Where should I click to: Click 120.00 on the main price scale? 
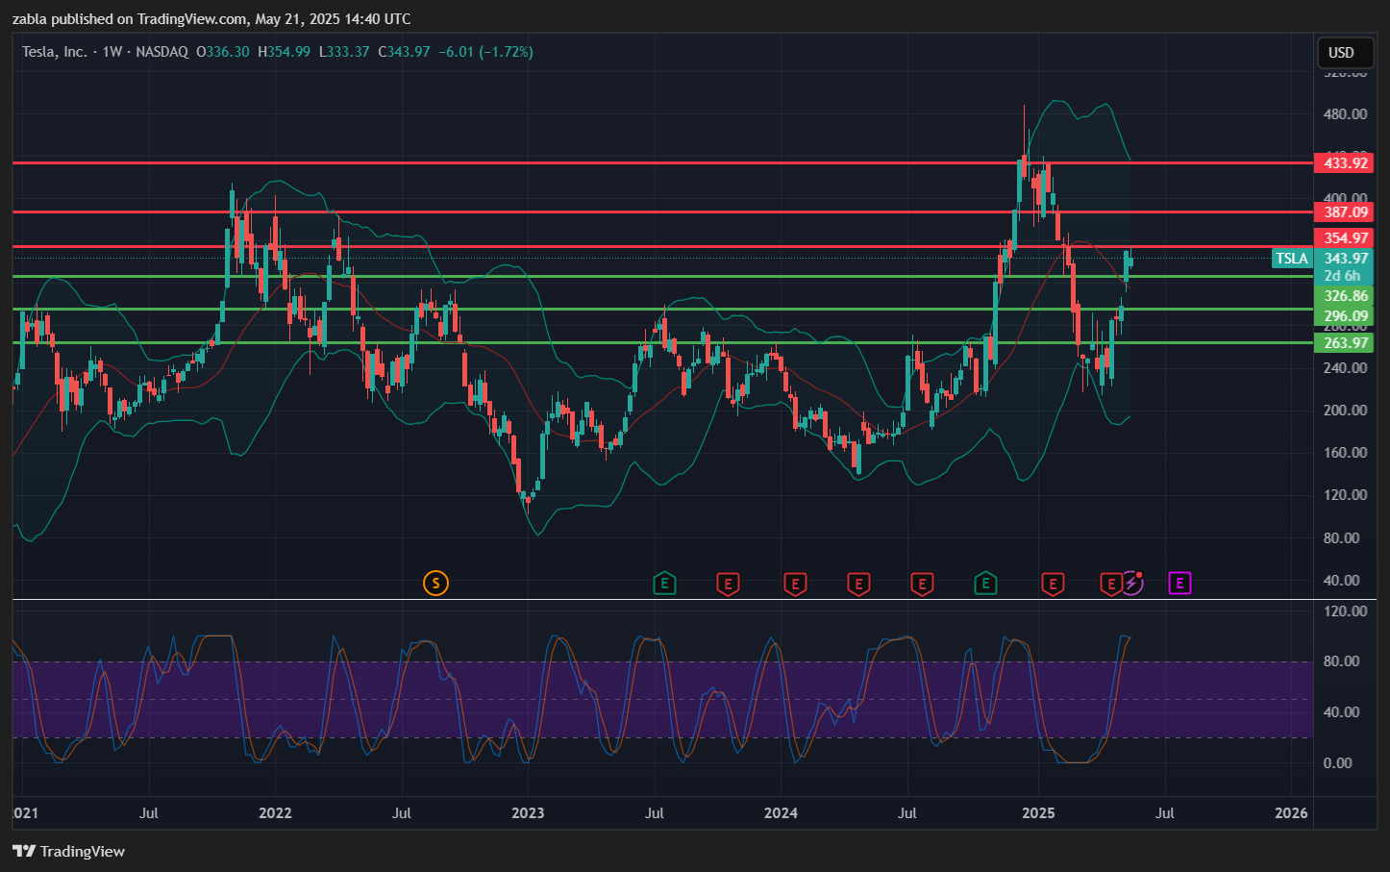tap(1345, 495)
